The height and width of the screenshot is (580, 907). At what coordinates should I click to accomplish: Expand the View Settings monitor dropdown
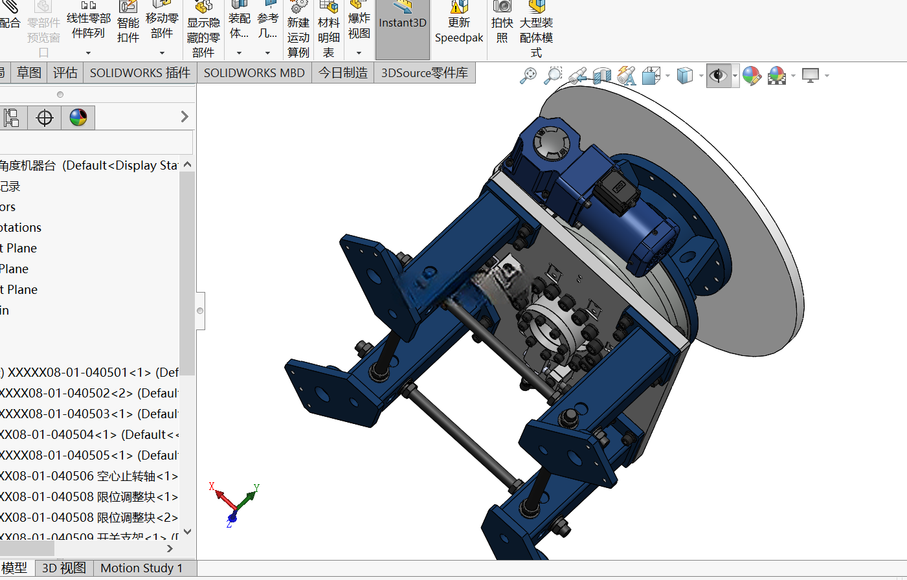pos(827,76)
